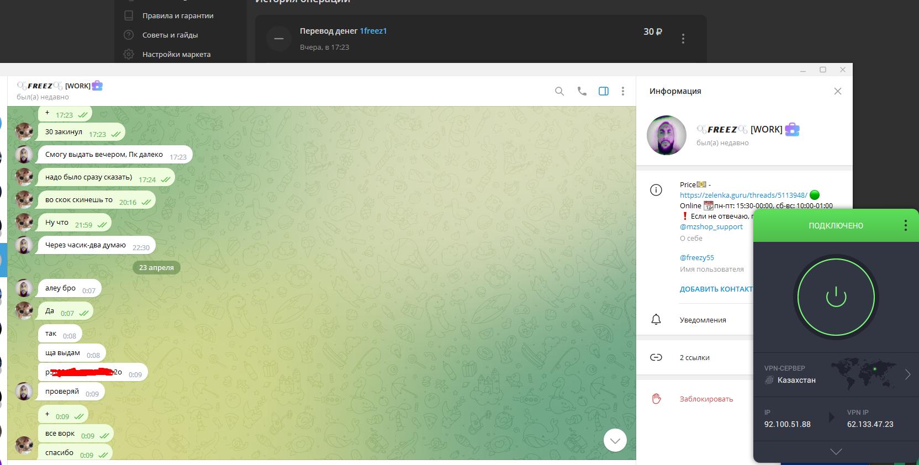Click the minus icon of money transfer
The image size is (919, 465).
[x=279, y=39]
